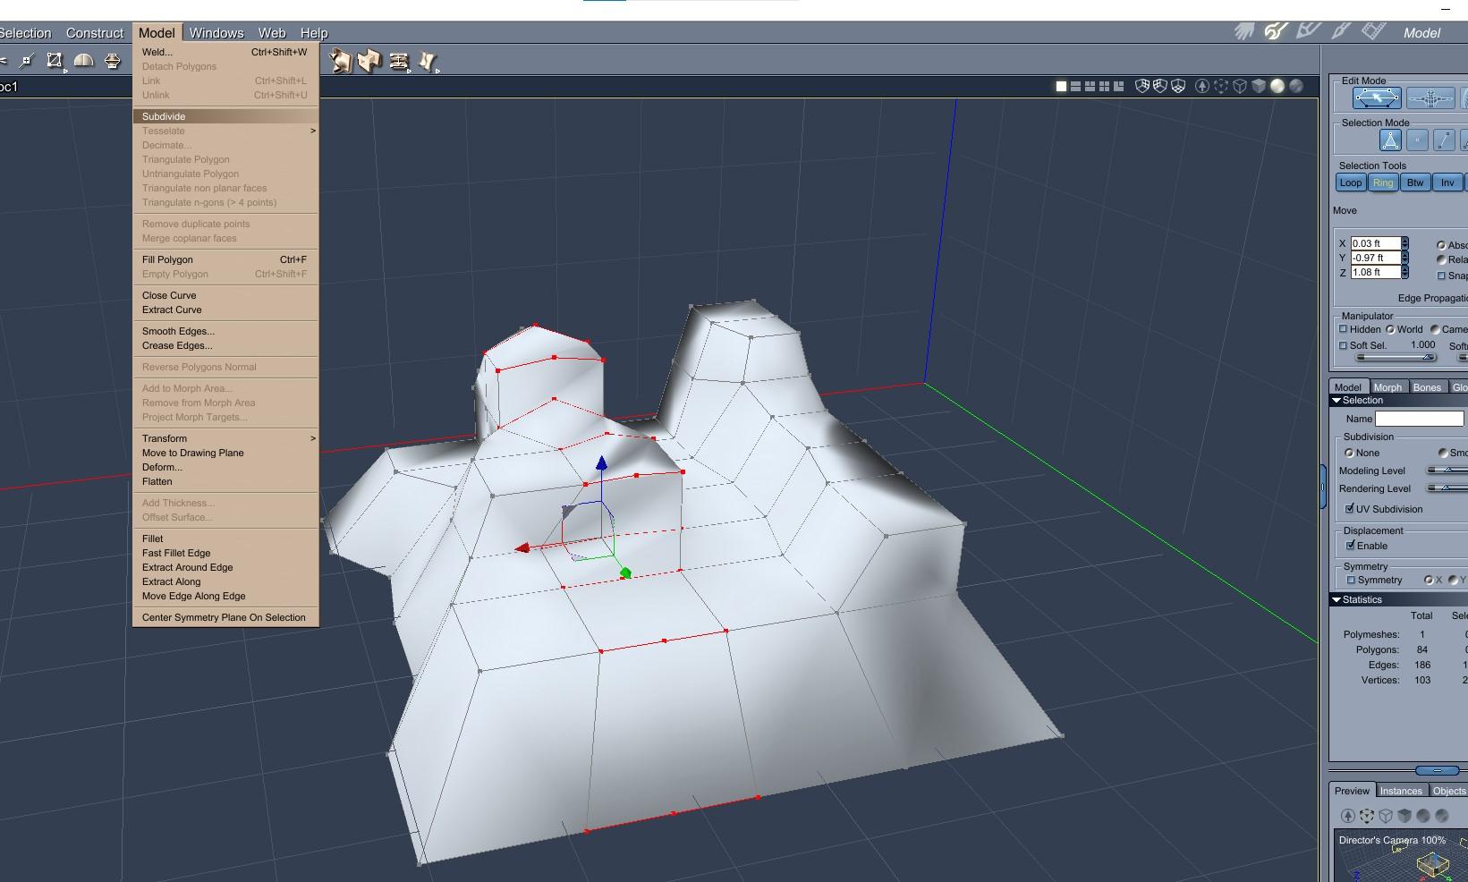This screenshot has width=1468, height=882.
Task: Collapse the Statistics section
Action: click(x=1336, y=600)
